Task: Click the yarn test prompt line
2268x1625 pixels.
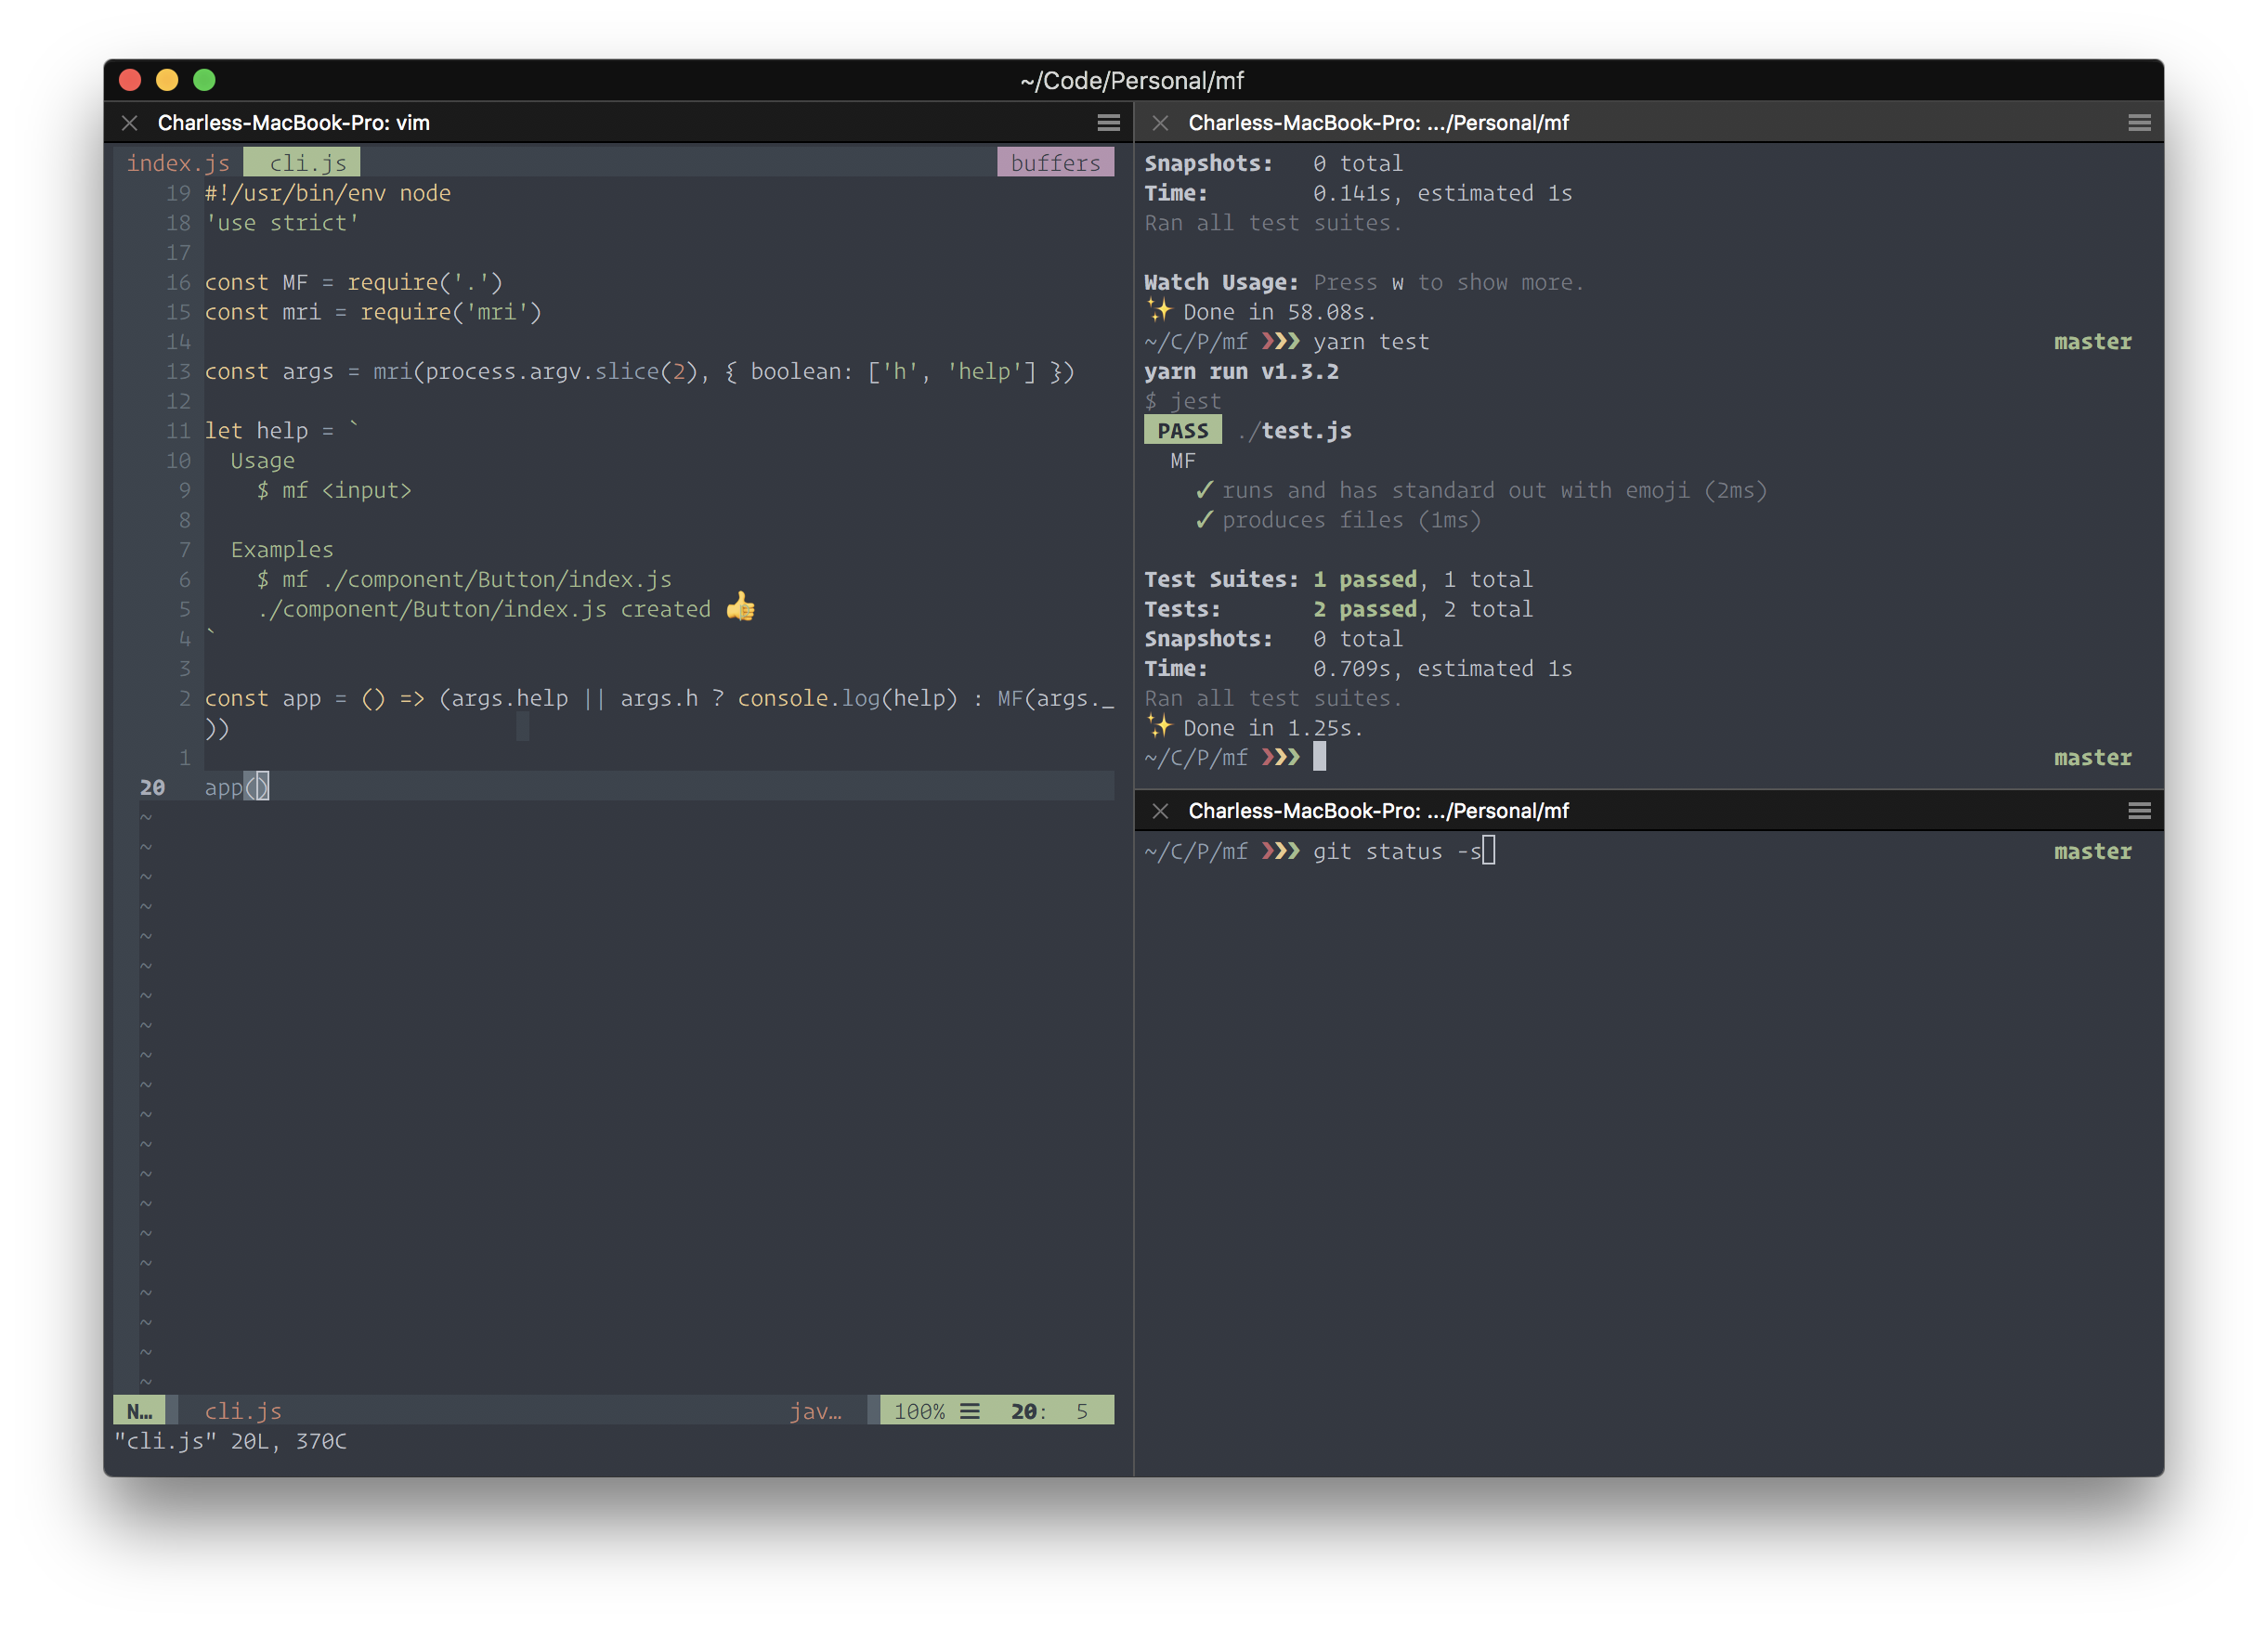Action: (1370, 342)
